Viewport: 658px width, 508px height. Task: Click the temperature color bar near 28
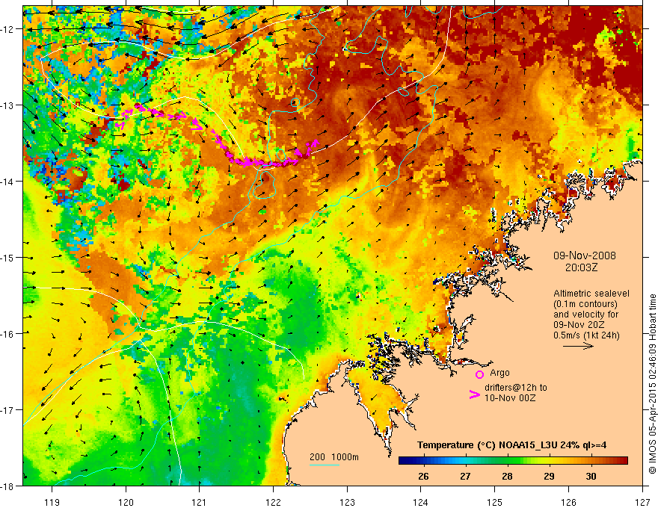pyautogui.click(x=508, y=461)
